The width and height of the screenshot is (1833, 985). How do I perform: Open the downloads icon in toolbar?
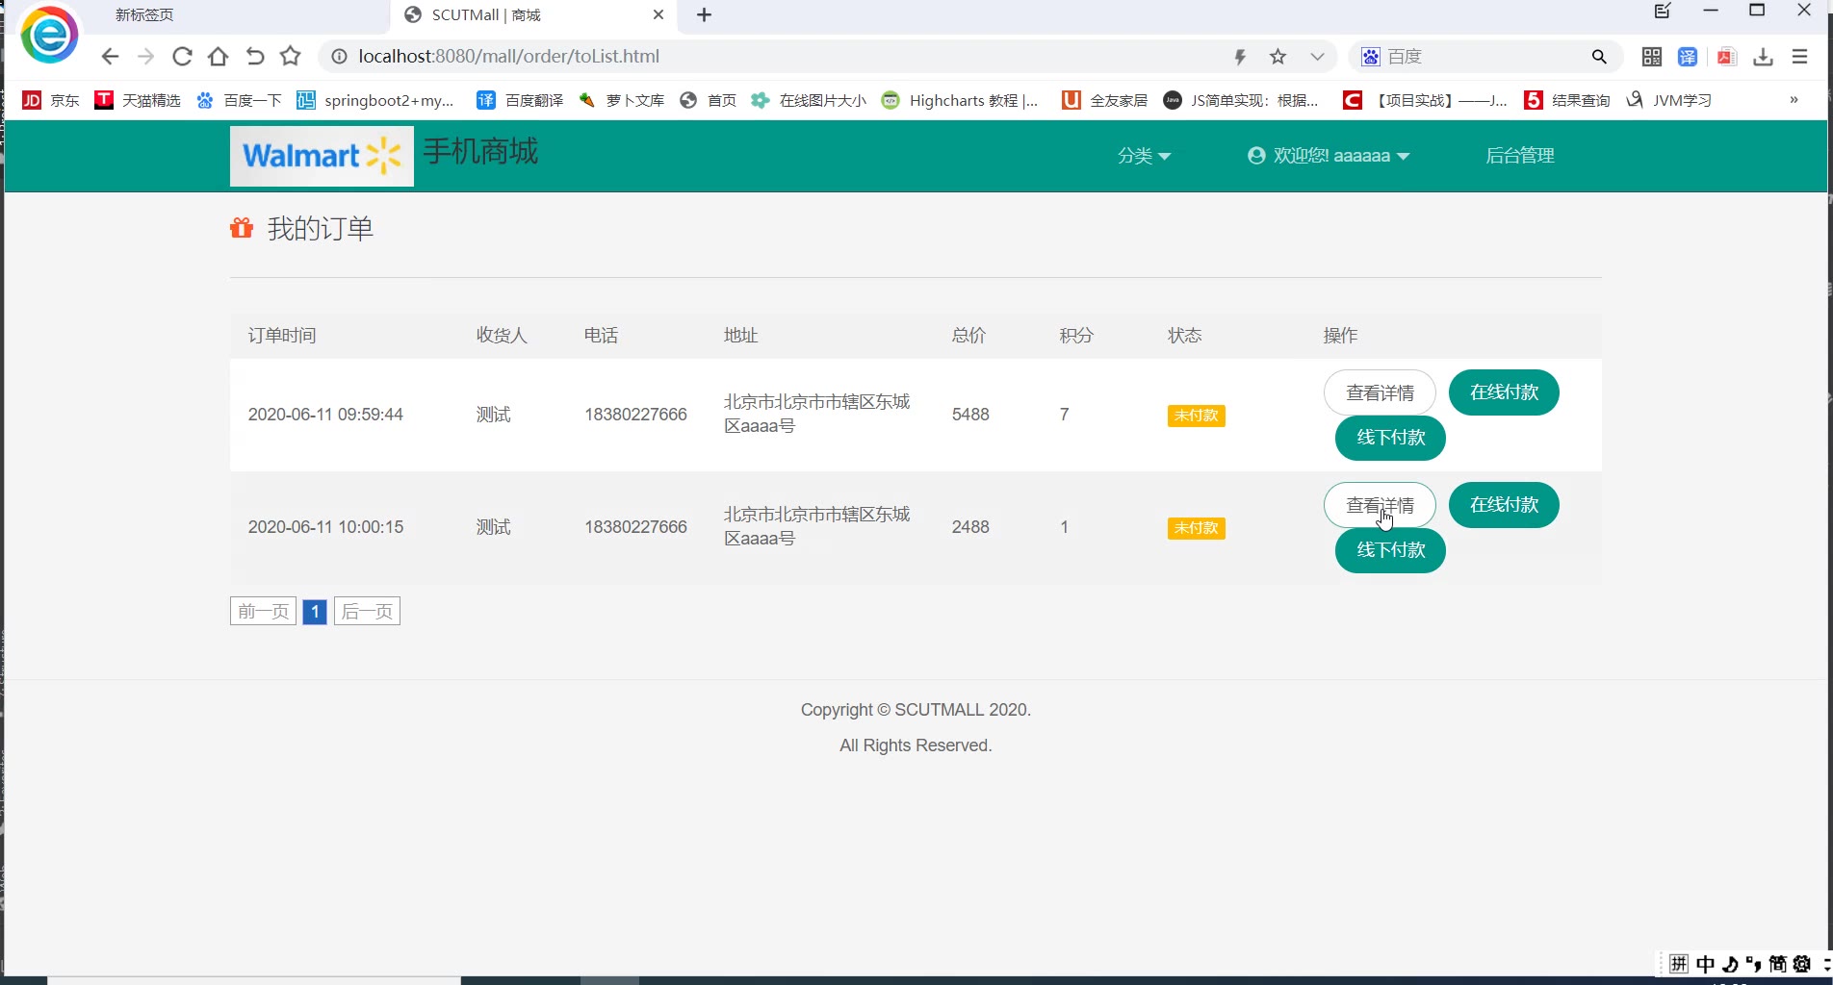[x=1763, y=57]
